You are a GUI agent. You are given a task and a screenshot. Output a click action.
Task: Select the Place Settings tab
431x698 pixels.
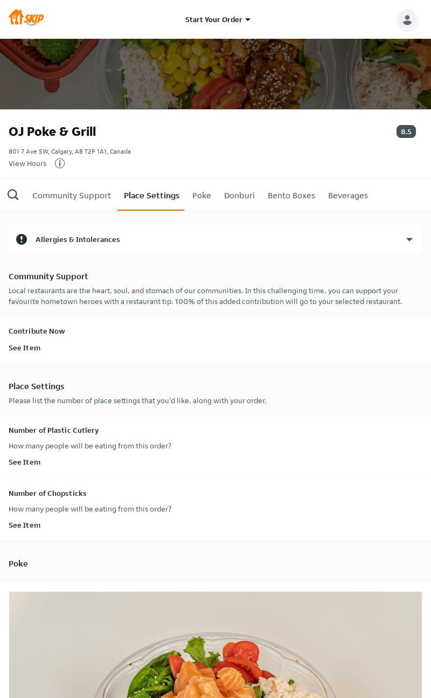pos(151,195)
